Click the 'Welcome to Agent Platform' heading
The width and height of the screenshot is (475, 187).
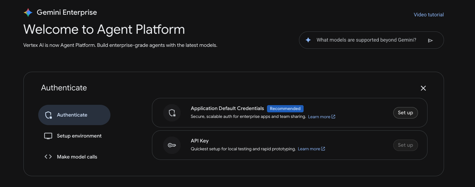pos(104,30)
